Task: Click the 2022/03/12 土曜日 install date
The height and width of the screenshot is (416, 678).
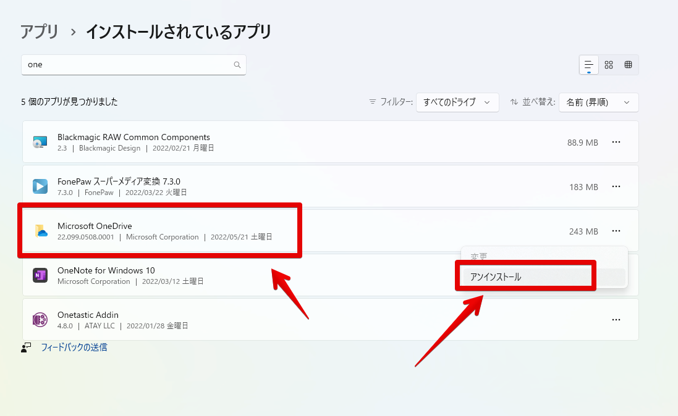Action: click(x=173, y=281)
